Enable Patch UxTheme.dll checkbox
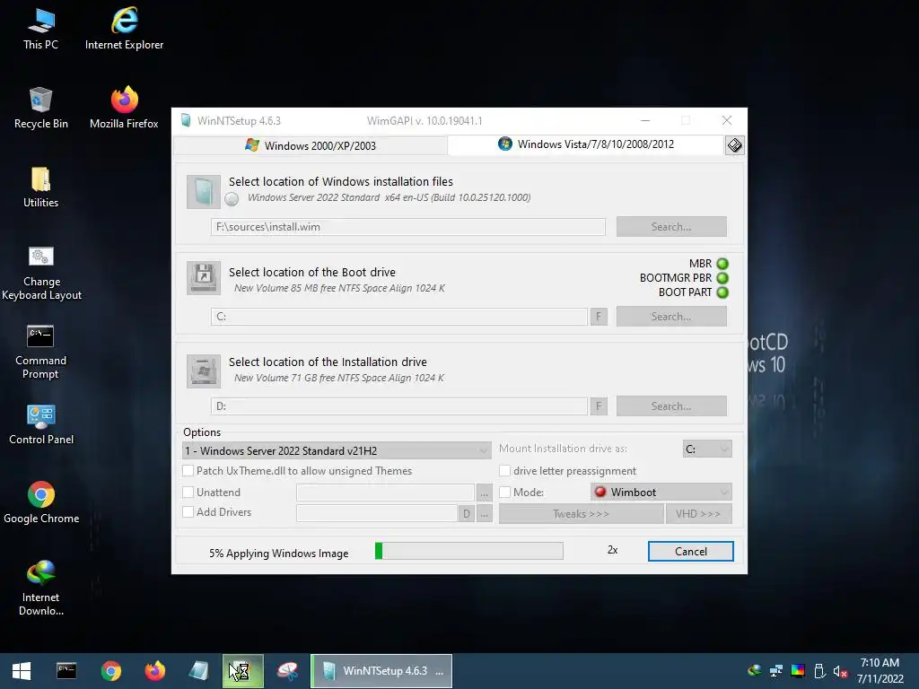Viewport: 919px width, 689px height. 188,470
